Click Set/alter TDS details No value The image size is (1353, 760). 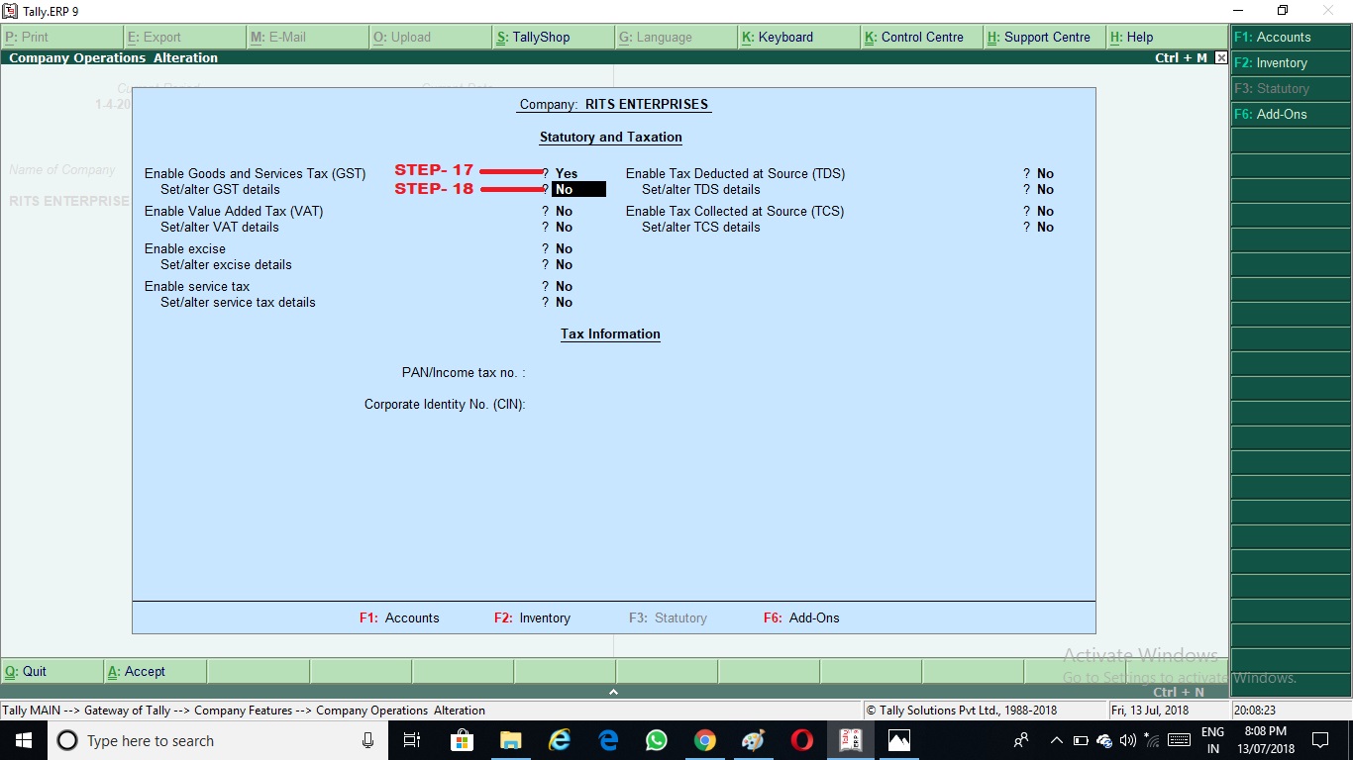(1045, 189)
